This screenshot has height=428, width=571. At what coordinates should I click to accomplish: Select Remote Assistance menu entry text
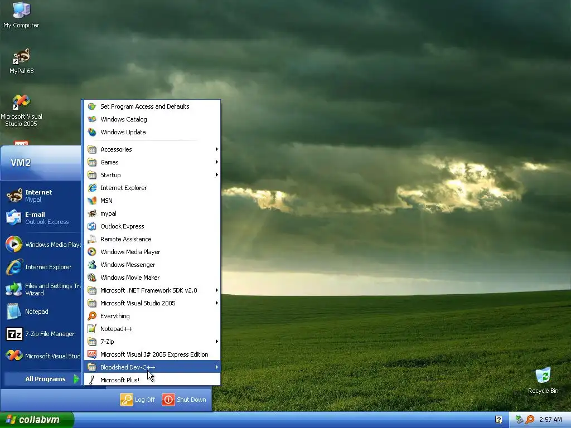pyautogui.click(x=125, y=239)
